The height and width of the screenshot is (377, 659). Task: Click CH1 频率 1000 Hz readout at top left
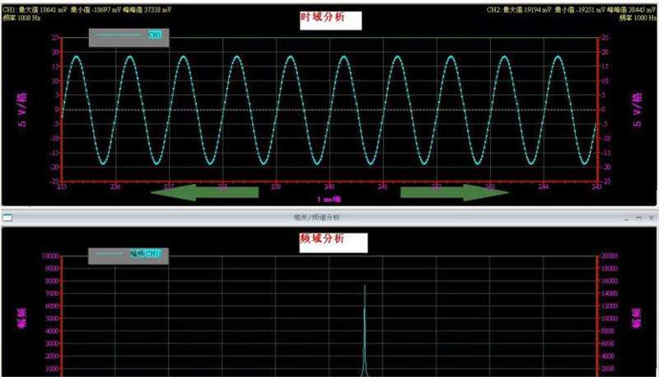tap(21, 18)
